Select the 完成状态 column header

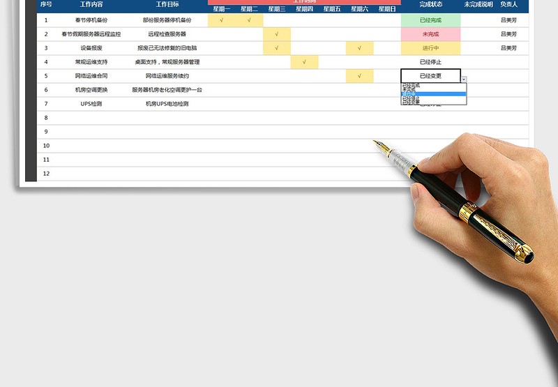[x=430, y=4]
